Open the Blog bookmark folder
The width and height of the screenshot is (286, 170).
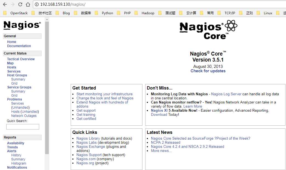click(x=63, y=13)
